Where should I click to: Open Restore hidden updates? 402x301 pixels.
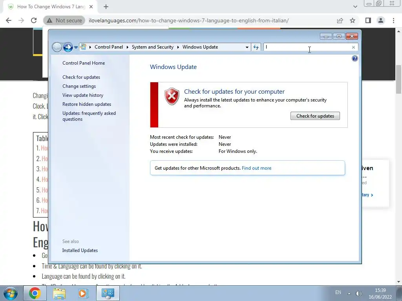87,104
